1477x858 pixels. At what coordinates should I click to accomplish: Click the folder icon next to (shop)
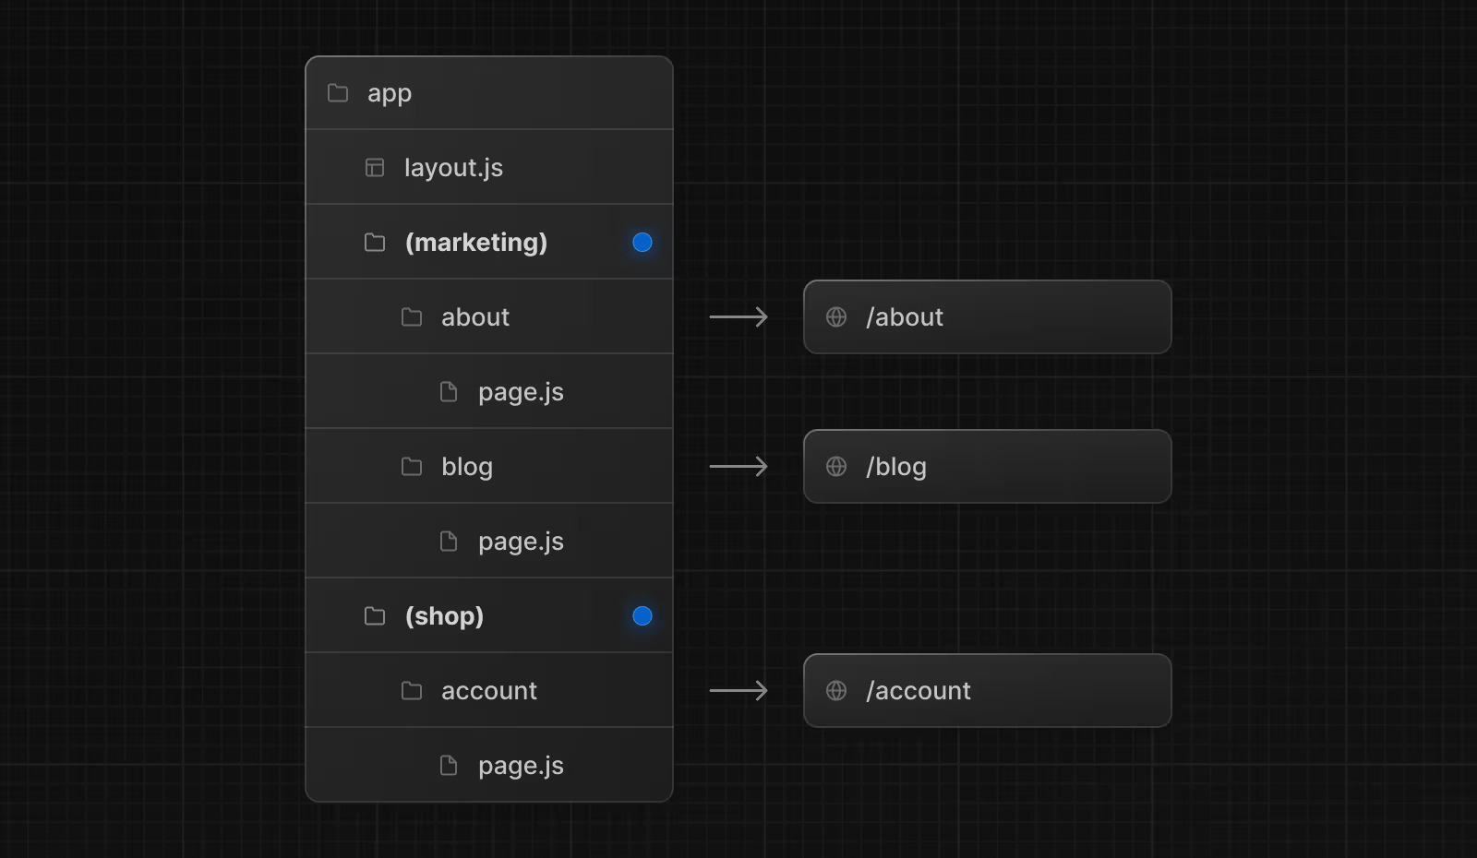(x=374, y=615)
